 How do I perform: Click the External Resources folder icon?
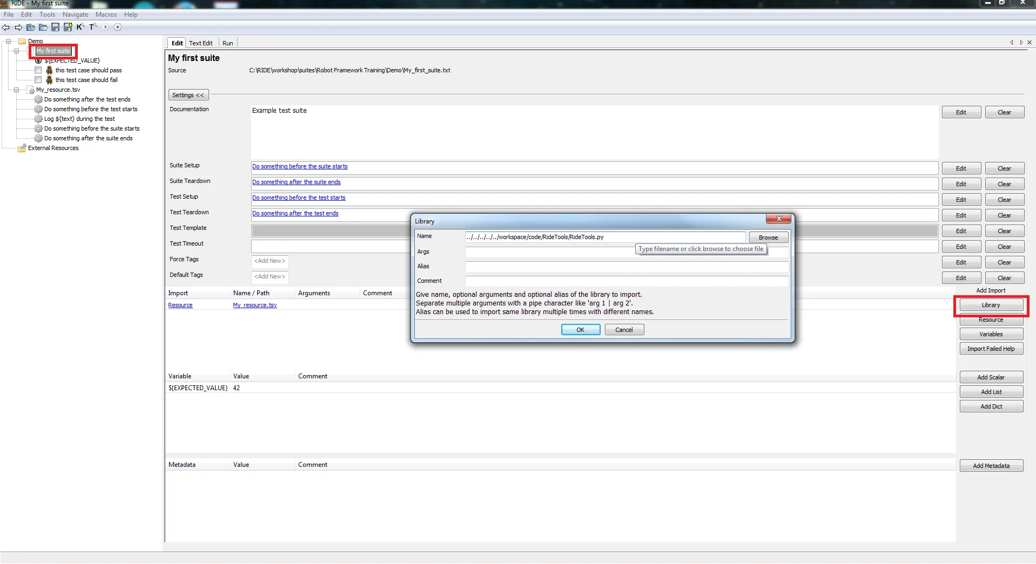pos(22,148)
